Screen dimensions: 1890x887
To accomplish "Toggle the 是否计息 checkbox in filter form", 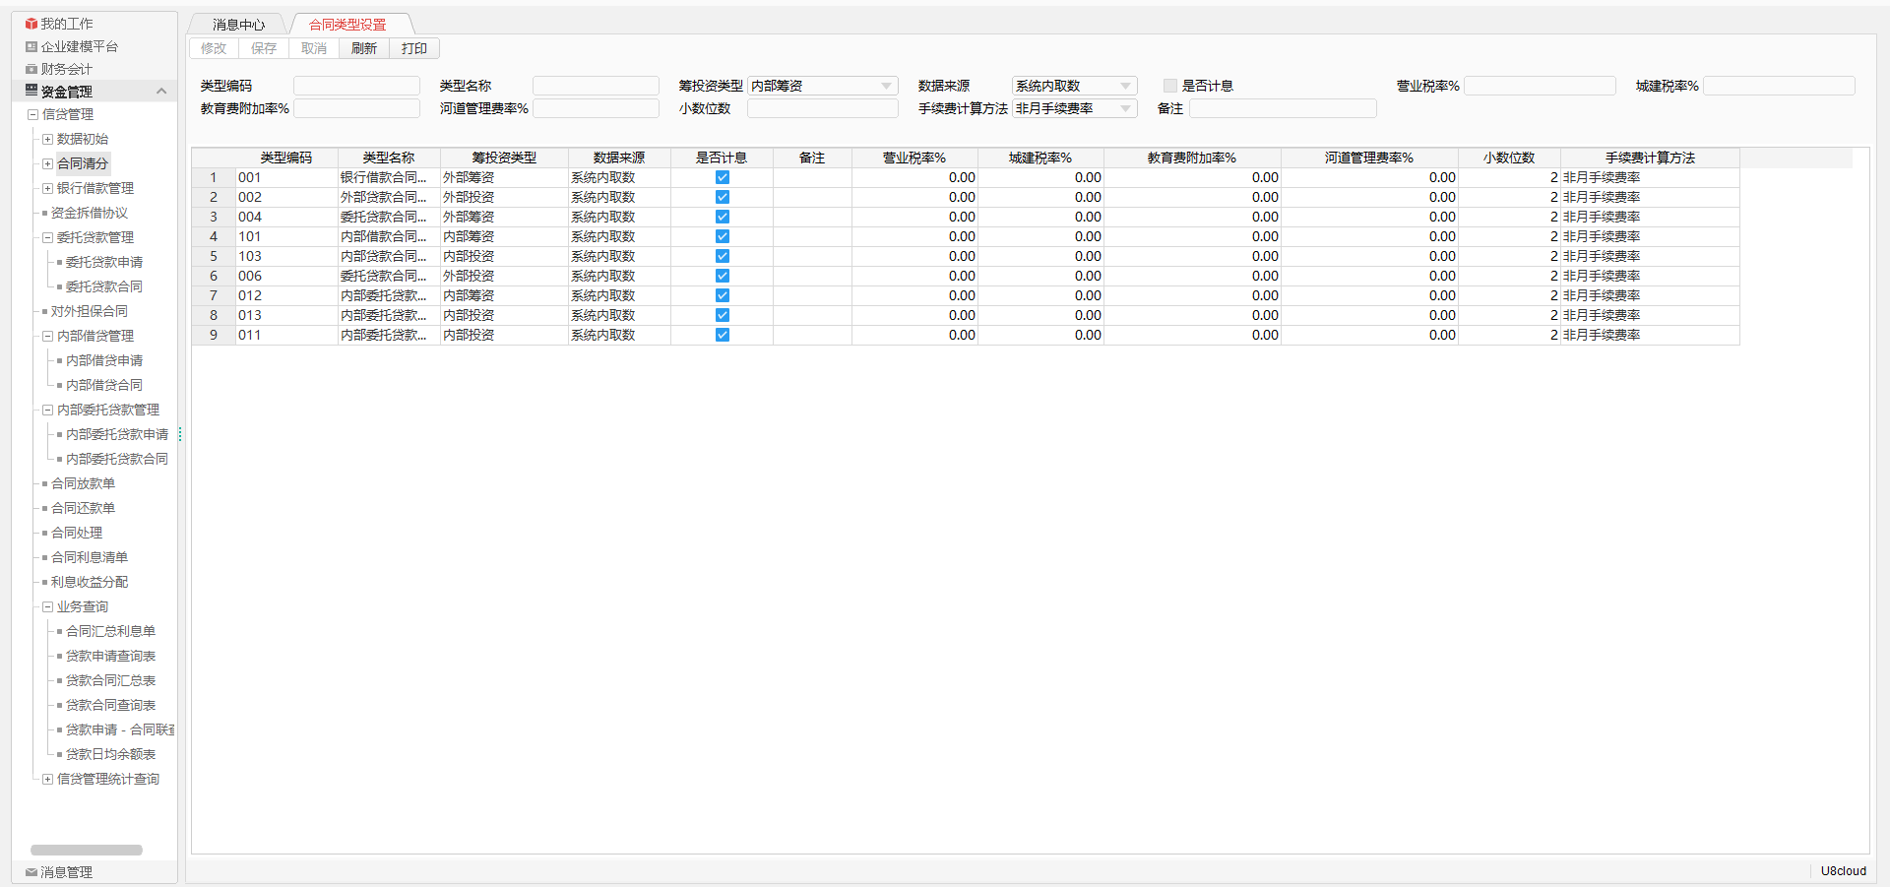I will tap(1170, 86).
